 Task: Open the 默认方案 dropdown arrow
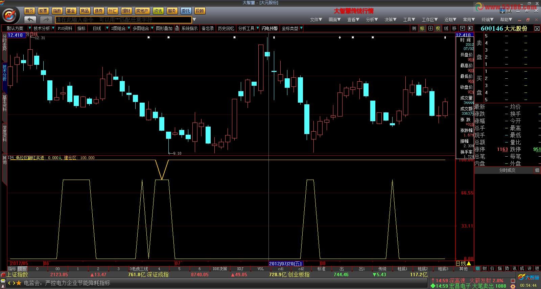pyautogui.click(x=30, y=28)
